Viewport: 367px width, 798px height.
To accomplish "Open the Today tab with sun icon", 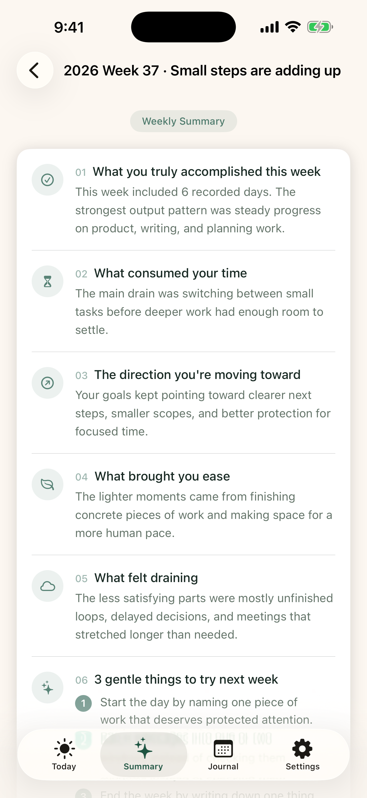I will [x=64, y=755].
